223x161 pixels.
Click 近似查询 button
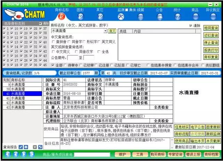pyautogui.click(x=211, y=35)
